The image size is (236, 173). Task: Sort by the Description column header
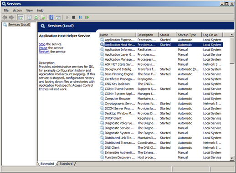click(147, 35)
